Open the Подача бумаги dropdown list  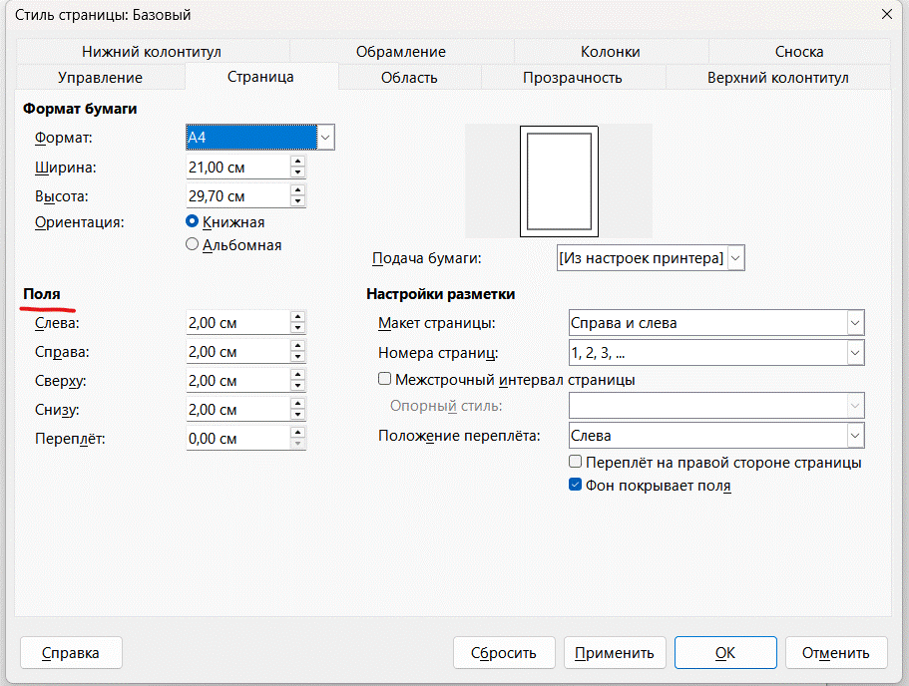click(x=736, y=258)
